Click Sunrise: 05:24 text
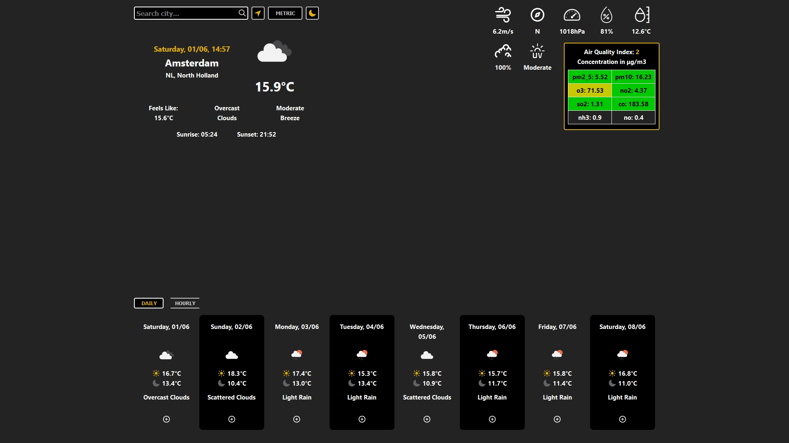This screenshot has height=443, width=789. point(197,134)
